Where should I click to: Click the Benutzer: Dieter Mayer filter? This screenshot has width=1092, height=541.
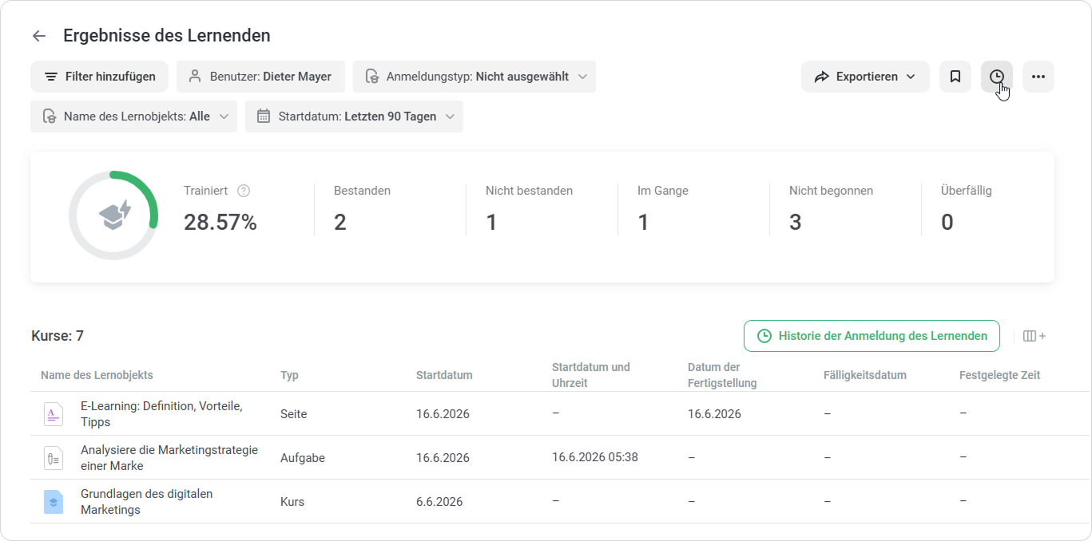260,77
